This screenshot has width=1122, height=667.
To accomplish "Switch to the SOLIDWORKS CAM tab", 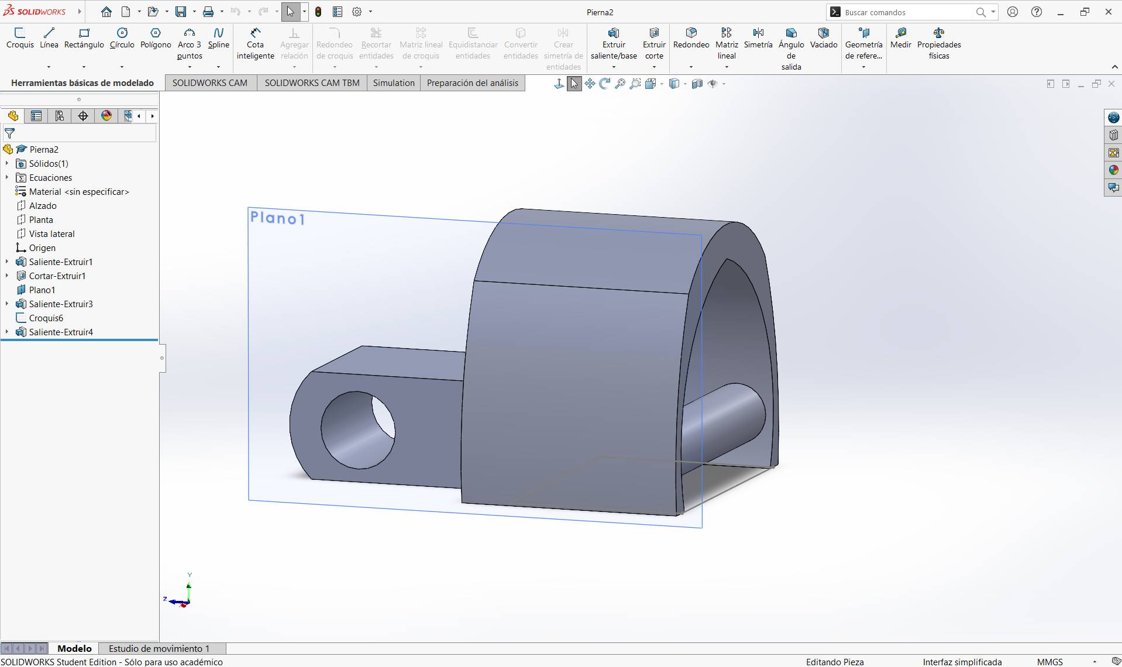I will (210, 83).
